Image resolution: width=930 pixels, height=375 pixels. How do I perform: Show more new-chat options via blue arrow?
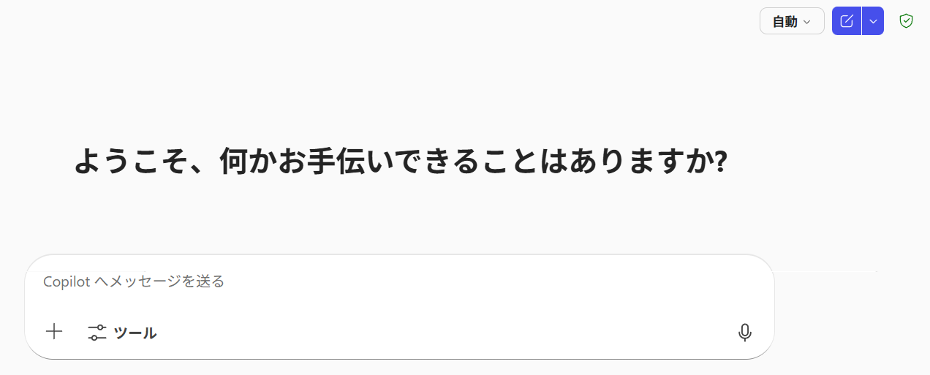coord(873,21)
